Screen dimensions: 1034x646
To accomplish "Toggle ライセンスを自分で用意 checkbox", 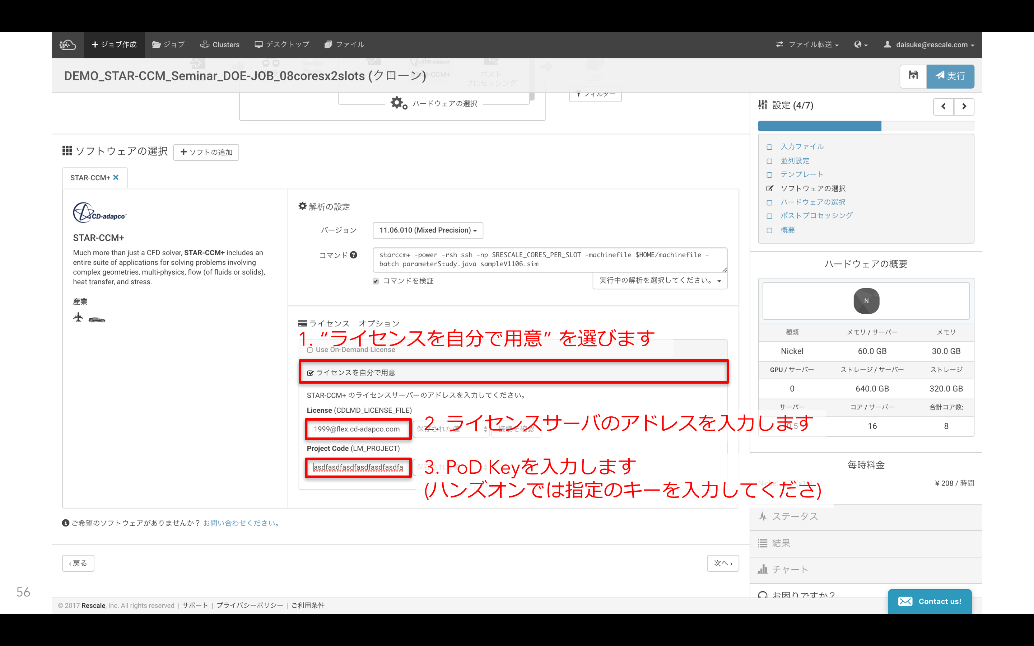I will 311,373.
